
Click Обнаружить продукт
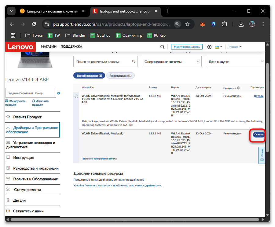click(x=15, y=103)
